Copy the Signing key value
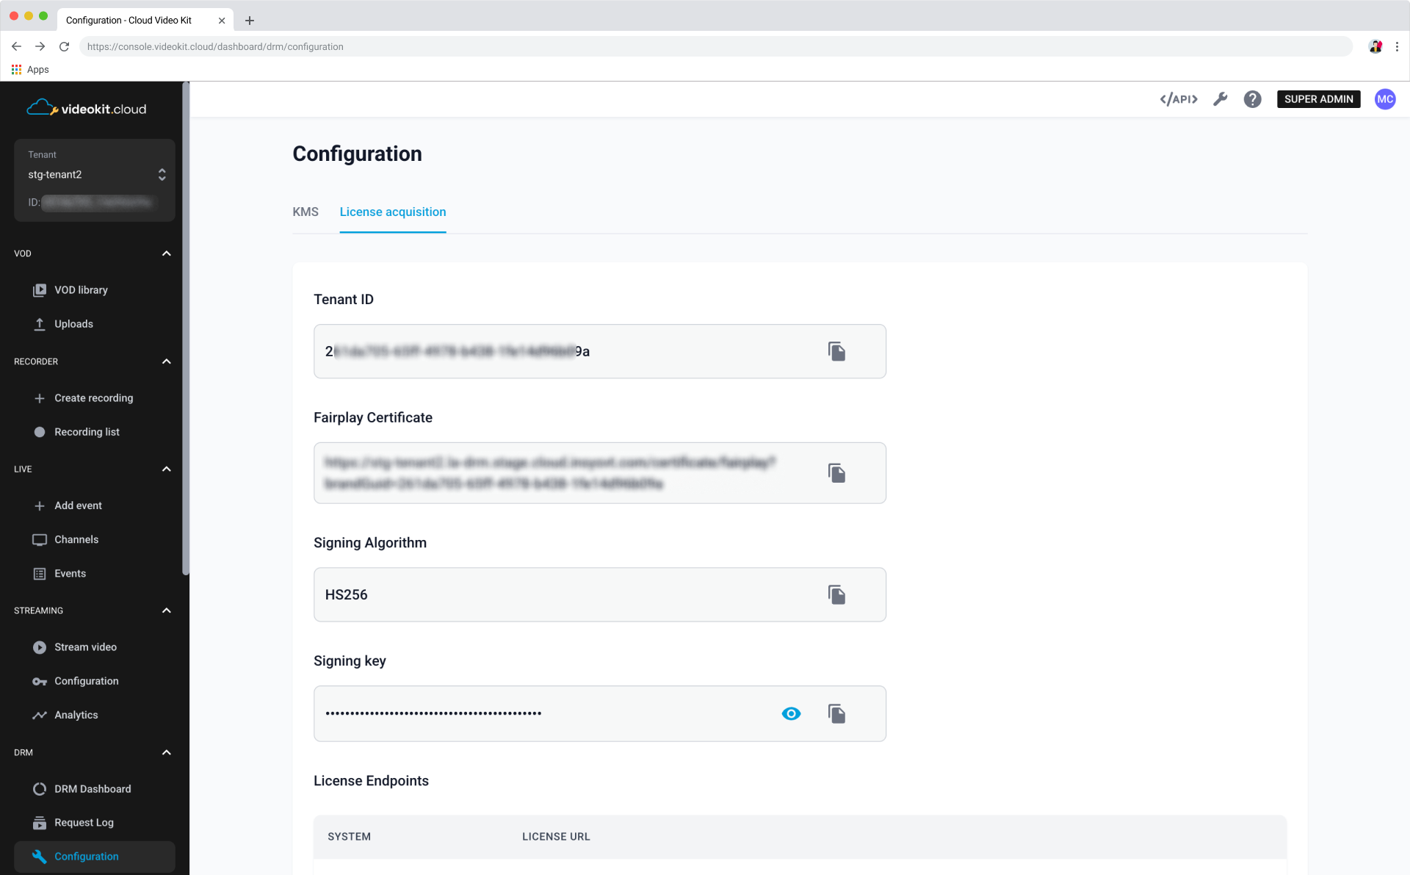The height and width of the screenshot is (875, 1410). pos(836,713)
